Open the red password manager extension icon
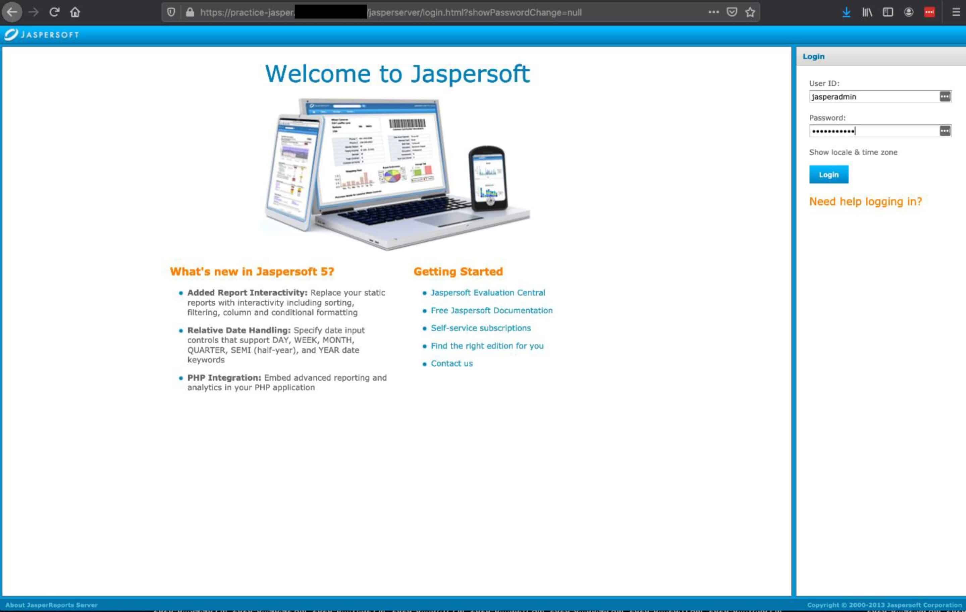The width and height of the screenshot is (966, 612). [x=929, y=12]
